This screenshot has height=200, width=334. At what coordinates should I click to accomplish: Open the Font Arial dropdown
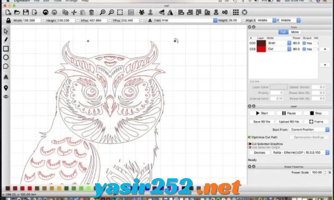(x=189, y=20)
